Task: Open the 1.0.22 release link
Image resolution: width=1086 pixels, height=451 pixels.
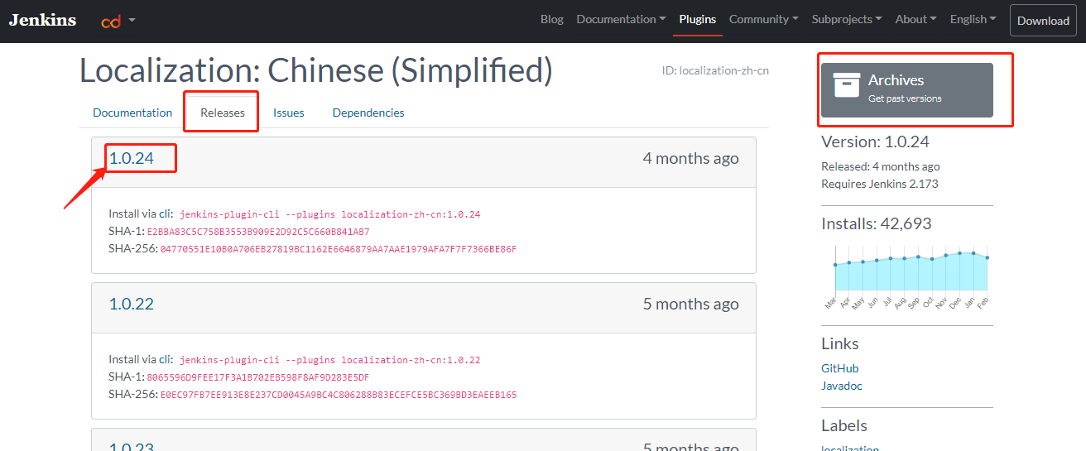Action: [132, 304]
